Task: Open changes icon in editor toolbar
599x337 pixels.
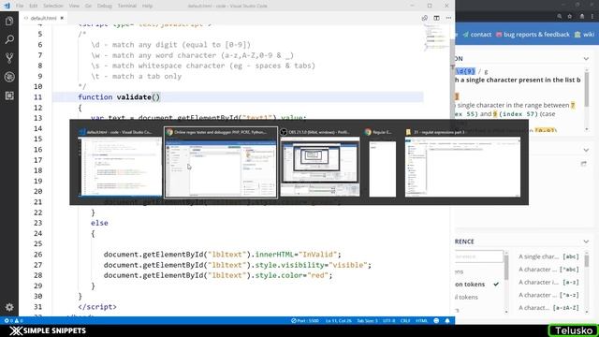Action: pos(424,18)
